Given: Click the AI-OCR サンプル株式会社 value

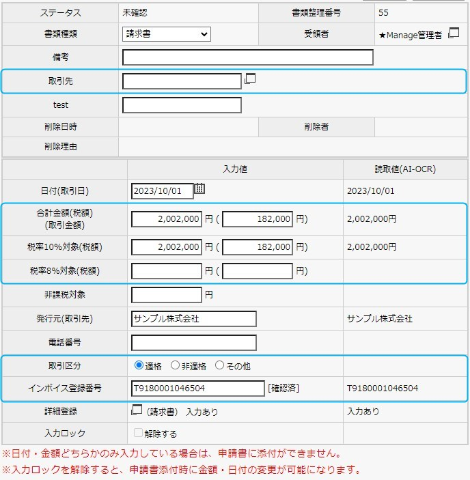Looking at the screenshot, I should 380,319.
